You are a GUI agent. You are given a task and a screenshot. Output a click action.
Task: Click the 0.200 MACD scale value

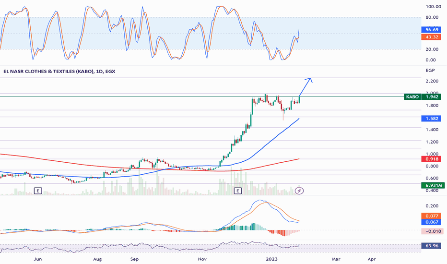(x=432, y=206)
